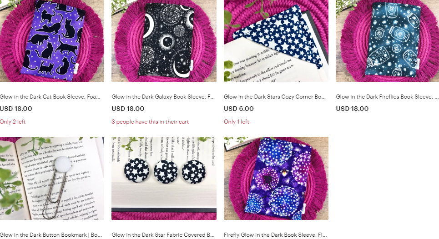
Task: Click 'Glow in the Dark Star Fabric Covered' title
Action: tap(163, 235)
